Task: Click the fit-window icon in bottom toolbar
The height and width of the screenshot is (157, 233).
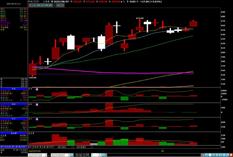Action: [x=224, y=155]
